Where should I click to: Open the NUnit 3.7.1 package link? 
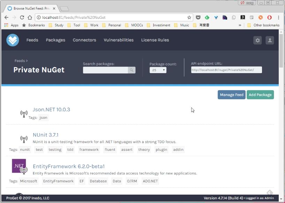[46, 135]
